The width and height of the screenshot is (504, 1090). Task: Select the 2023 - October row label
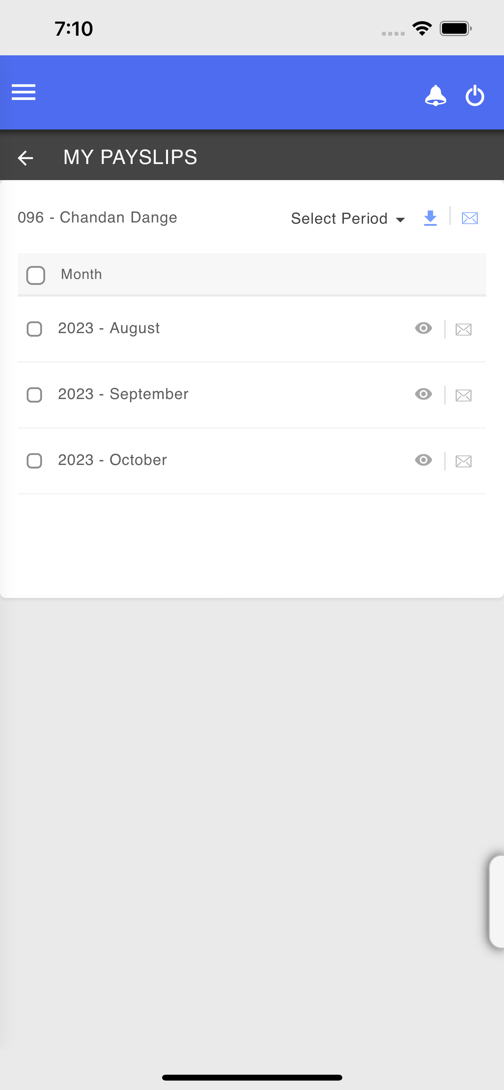coord(112,460)
